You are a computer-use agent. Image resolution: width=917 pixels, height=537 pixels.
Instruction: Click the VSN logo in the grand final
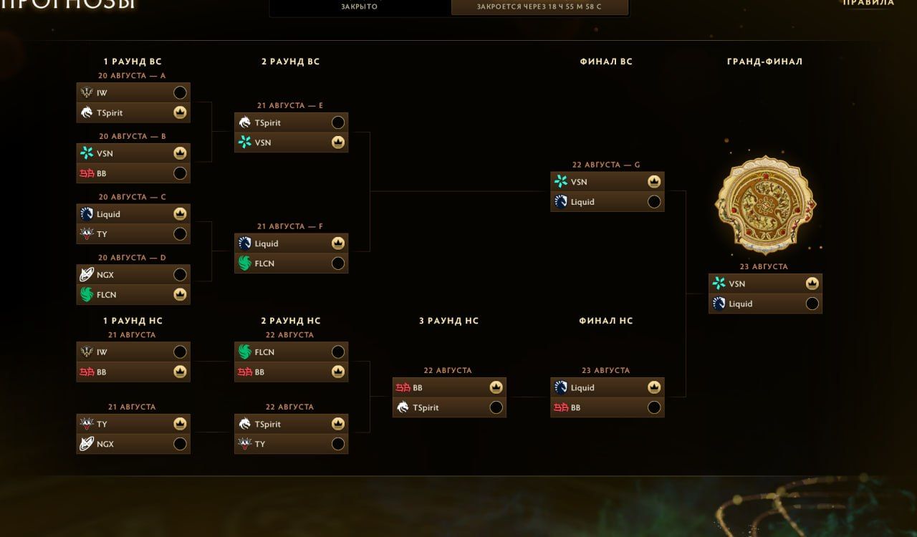(x=719, y=284)
